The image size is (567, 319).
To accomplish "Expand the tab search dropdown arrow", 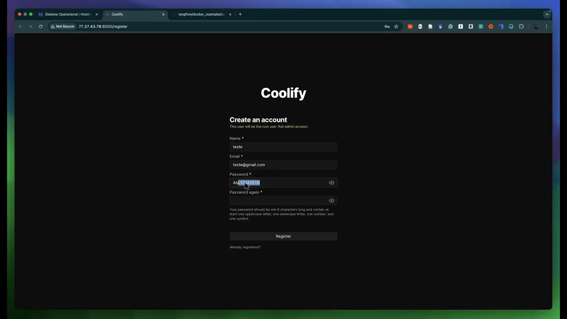I will [x=547, y=14].
